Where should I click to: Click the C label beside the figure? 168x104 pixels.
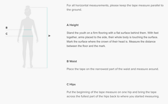(x=6, y=34)
